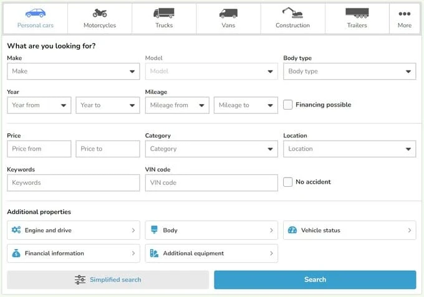Expand Engine and drive properties
The width and height of the screenshot is (424, 297).
pyautogui.click(x=74, y=230)
